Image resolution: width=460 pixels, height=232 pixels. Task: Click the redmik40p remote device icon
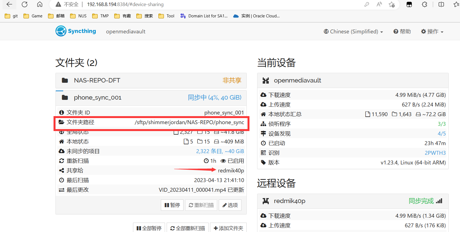[x=266, y=201]
